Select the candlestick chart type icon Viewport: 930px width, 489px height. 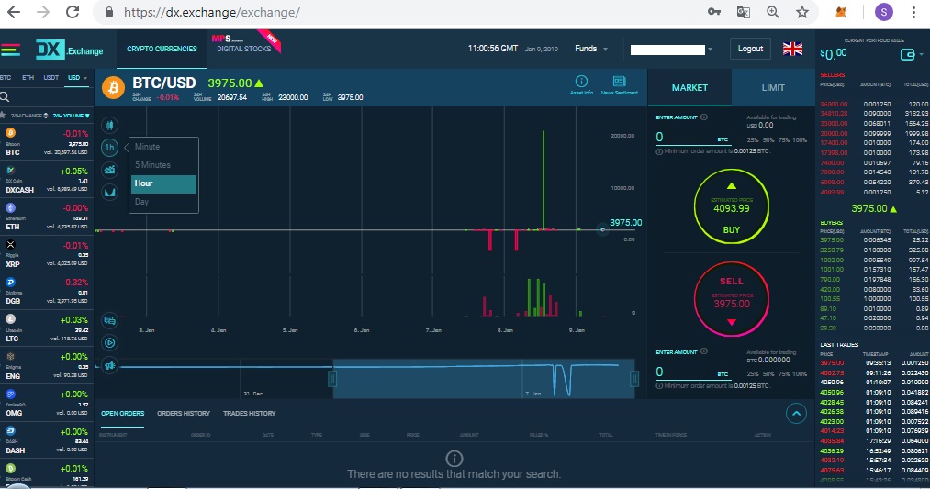pos(110,125)
